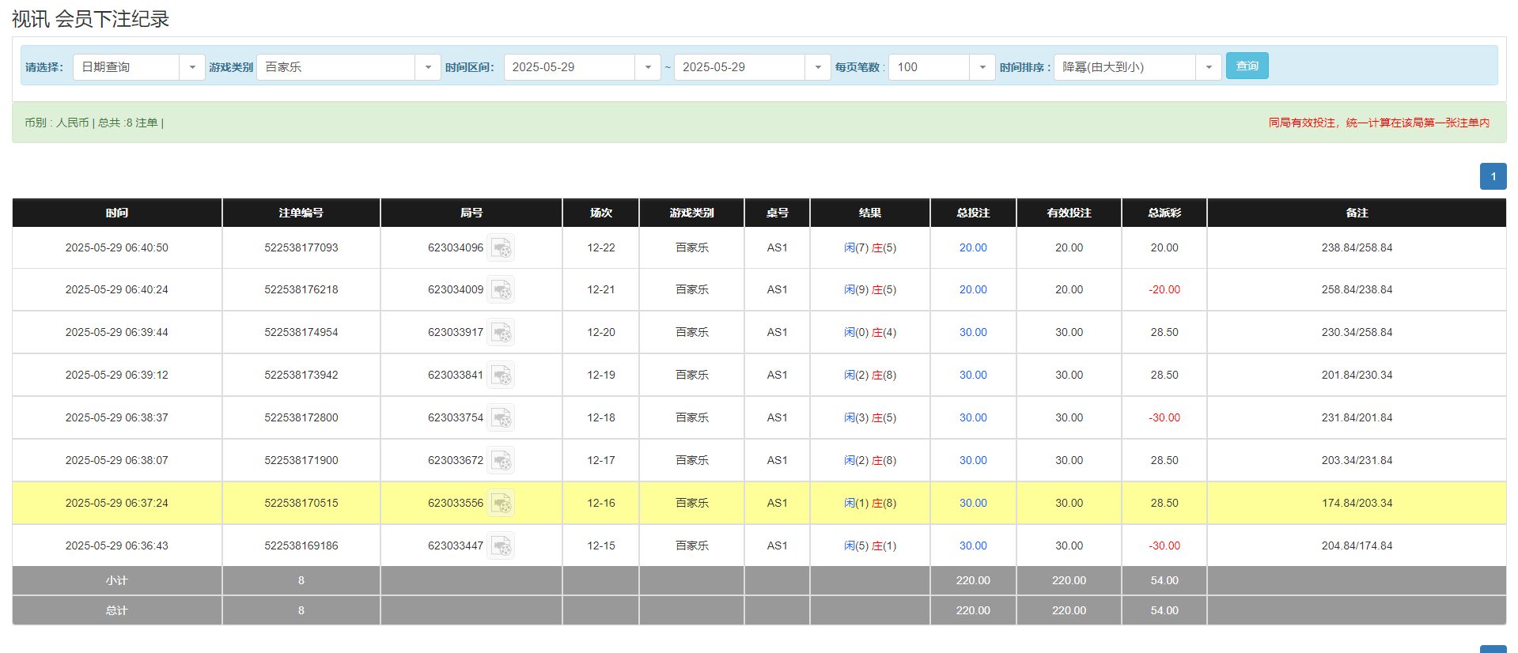The width and height of the screenshot is (1518, 653).
Task: Click the 注单编号 column header
Action: point(301,213)
